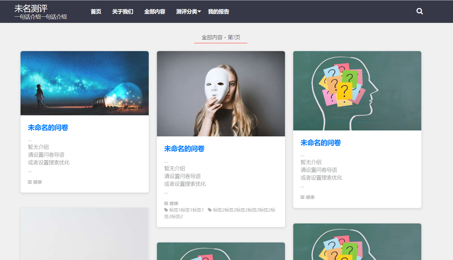Select 全部内容 in the navigation bar
Image resolution: width=453 pixels, height=260 pixels.
[155, 12]
